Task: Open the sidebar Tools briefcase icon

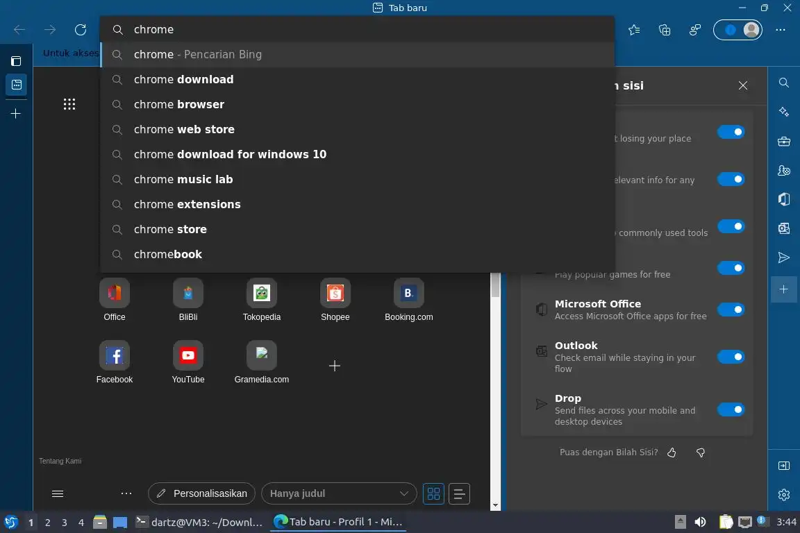Action: coord(783,142)
